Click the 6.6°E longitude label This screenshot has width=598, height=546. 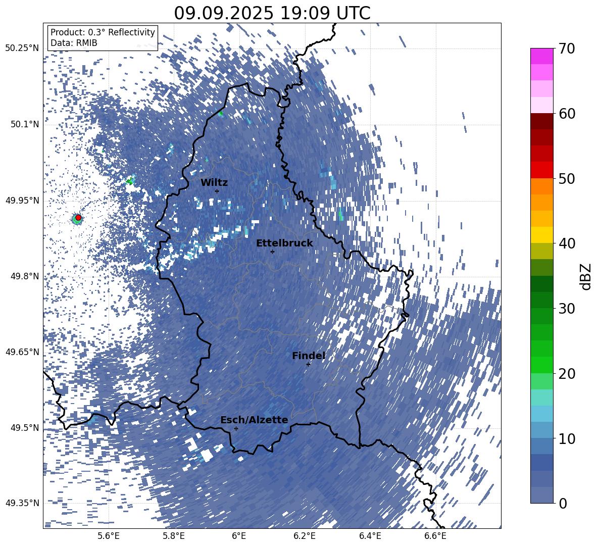[435, 536]
